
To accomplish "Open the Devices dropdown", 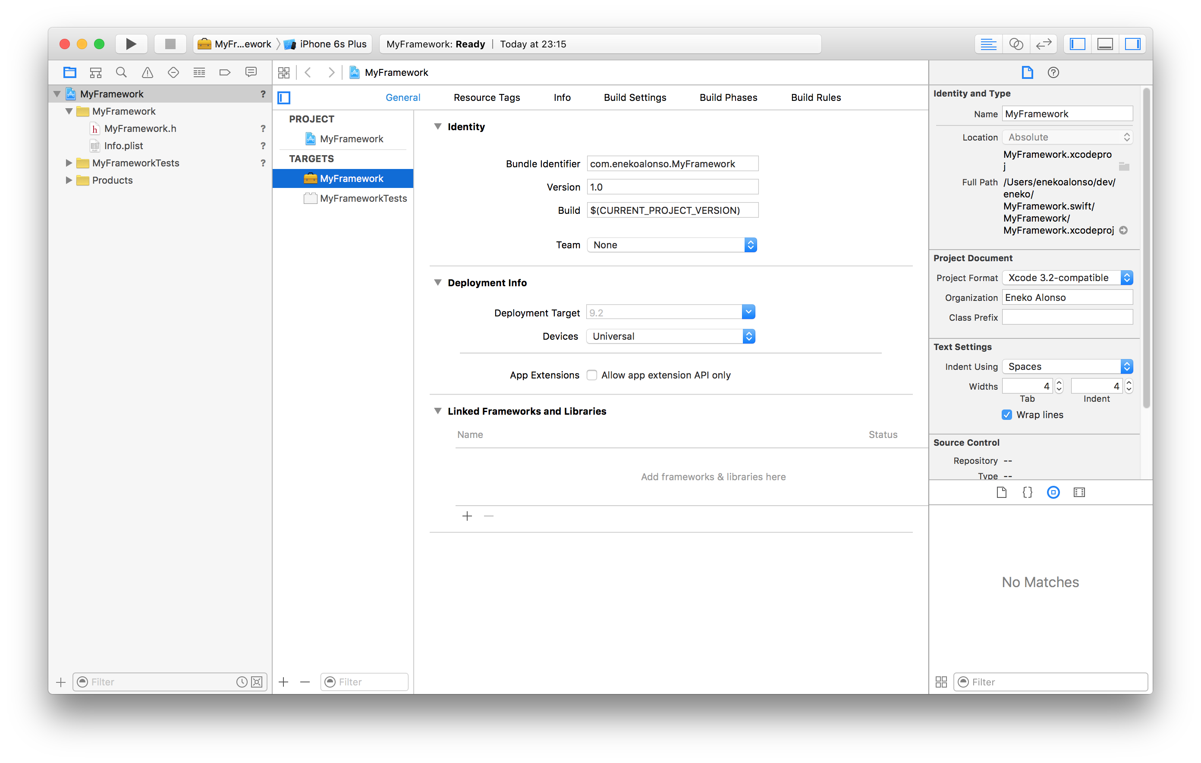I will (670, 336).
